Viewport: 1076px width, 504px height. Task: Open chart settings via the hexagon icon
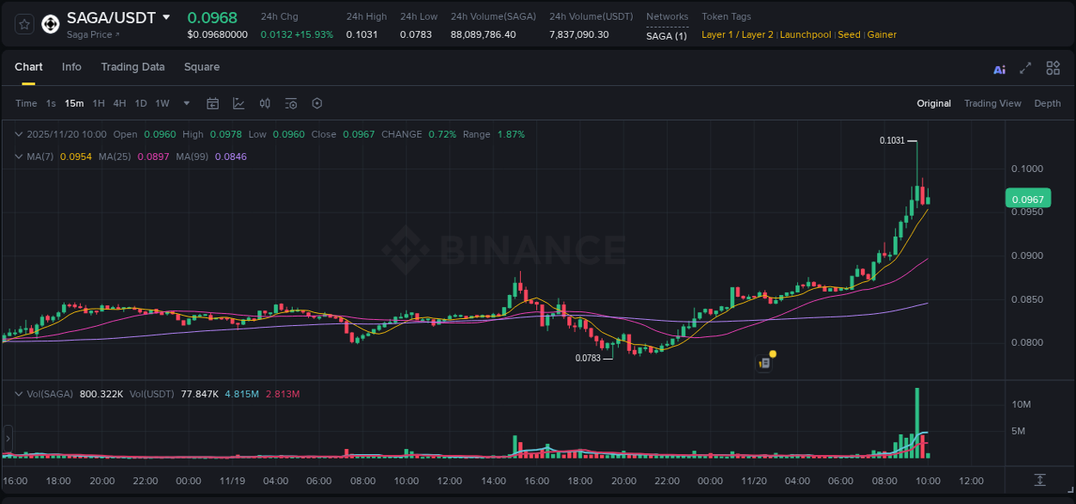[x=317, y=103]
